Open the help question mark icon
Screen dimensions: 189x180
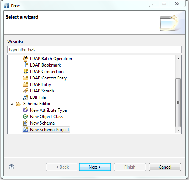(11, 167)
